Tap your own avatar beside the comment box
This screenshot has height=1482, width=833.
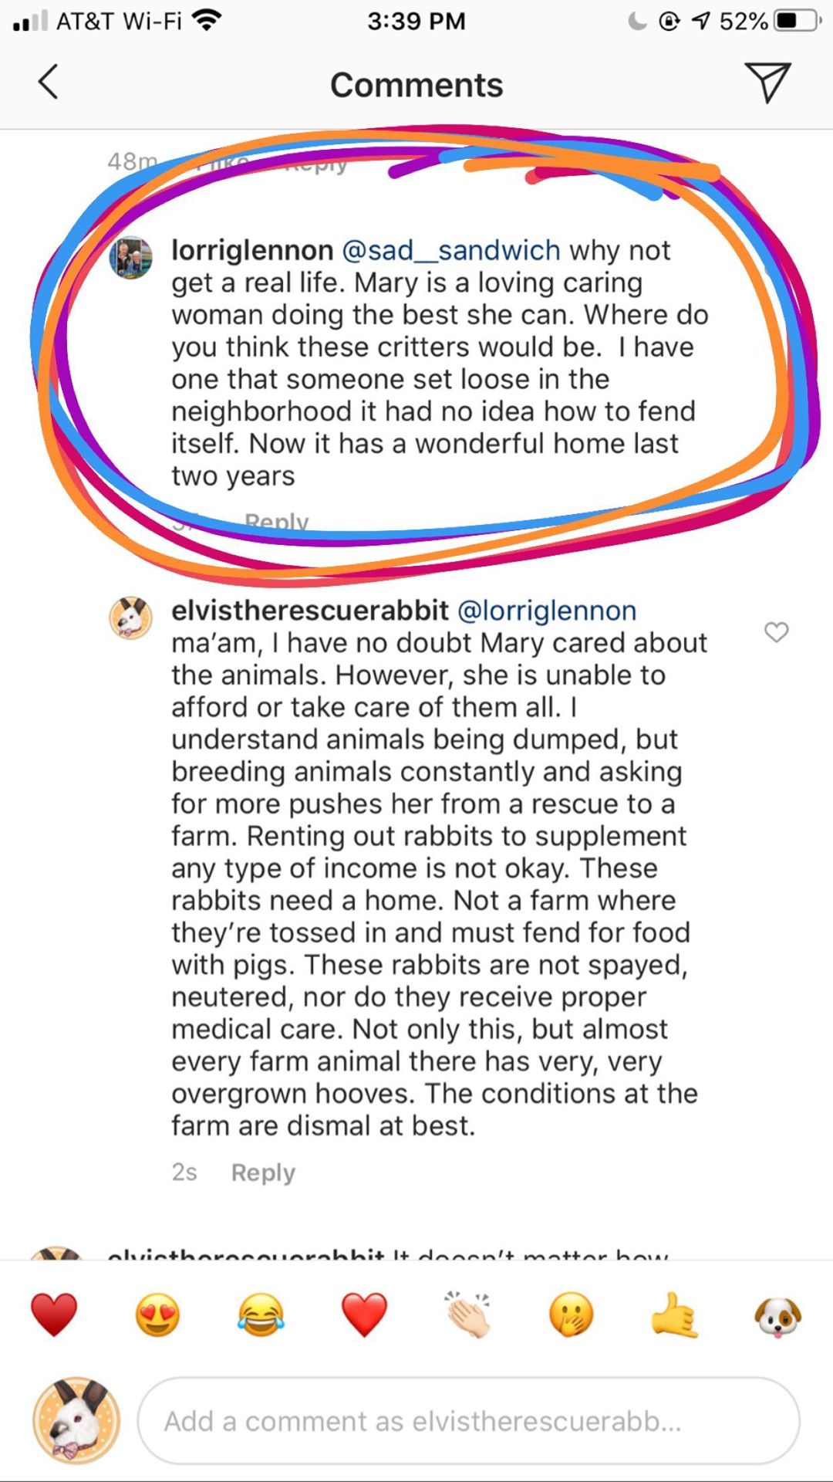coord(76,1421)
